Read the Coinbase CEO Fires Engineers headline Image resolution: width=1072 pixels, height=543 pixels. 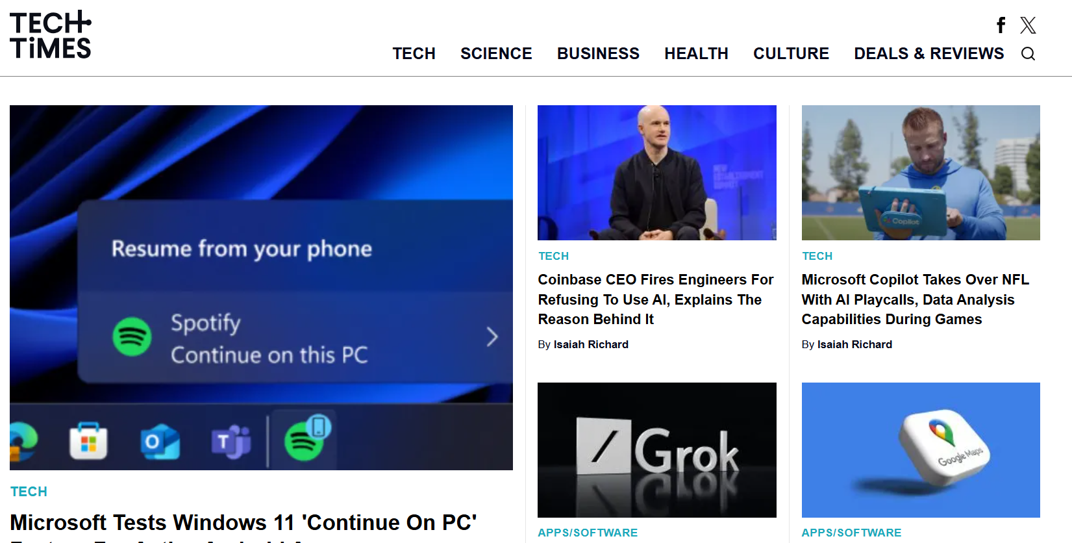pyautogui.click(x=656, y=299)
